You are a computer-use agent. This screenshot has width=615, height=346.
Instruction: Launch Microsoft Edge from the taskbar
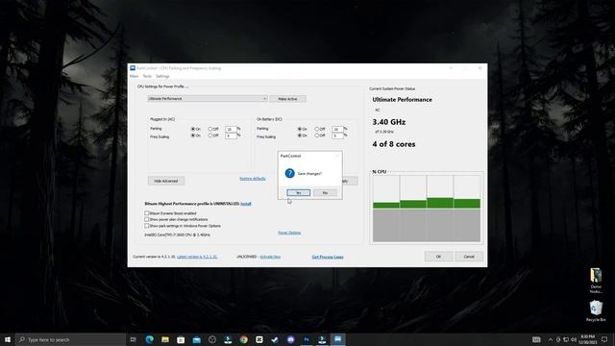pos(150,339)
